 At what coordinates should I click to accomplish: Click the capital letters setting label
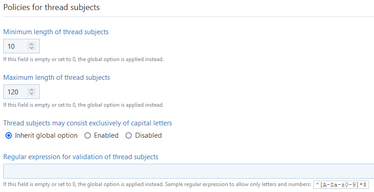[88, 123]
